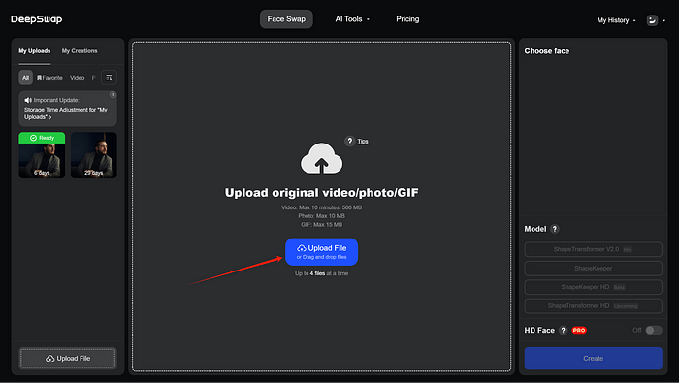Open the My History dropdown
This screenshot has height=383, width=679.
616,20
